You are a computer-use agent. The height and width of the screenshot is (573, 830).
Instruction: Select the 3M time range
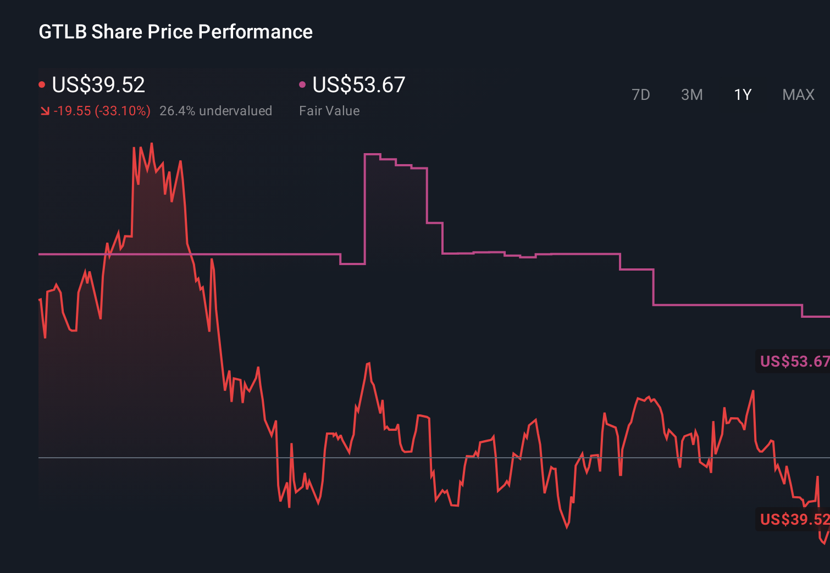(691, 94)
